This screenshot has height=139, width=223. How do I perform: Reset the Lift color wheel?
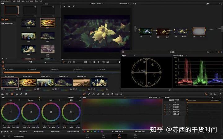coord(19,100)
